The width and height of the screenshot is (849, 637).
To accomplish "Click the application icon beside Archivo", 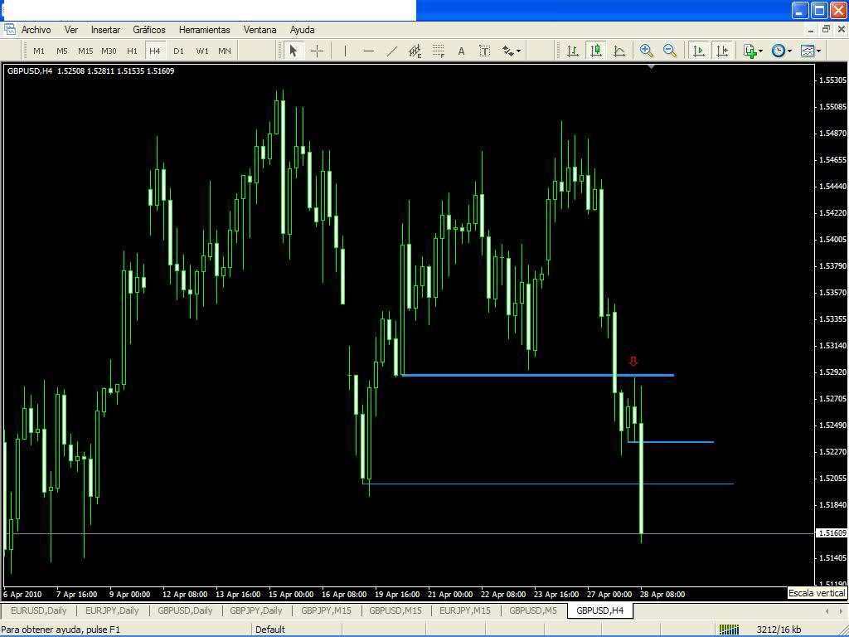I will (10, 30).
